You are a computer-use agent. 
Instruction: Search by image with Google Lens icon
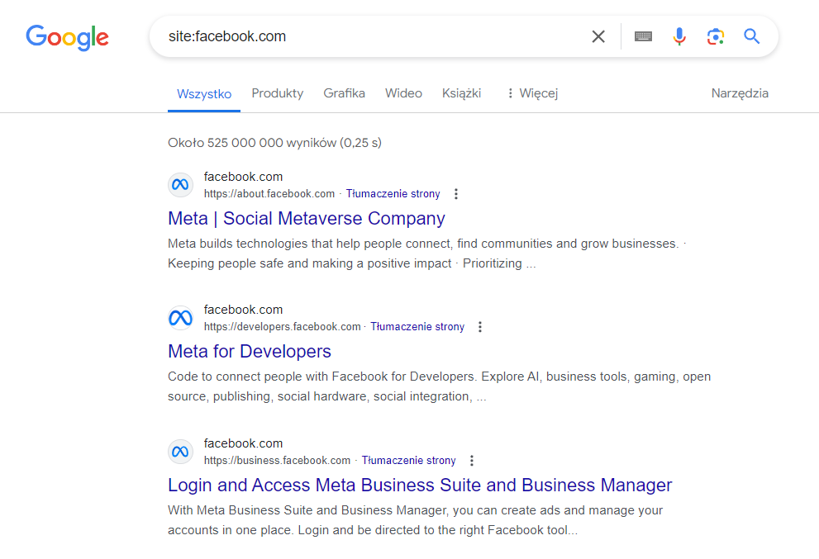pos(716,36)
